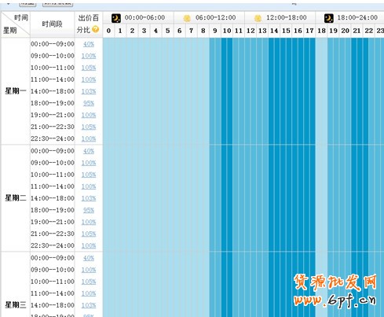This screenshot has width=384, height=317.
Task: Click the sun icon for 06:00-12:00
Action: [187, 18]
